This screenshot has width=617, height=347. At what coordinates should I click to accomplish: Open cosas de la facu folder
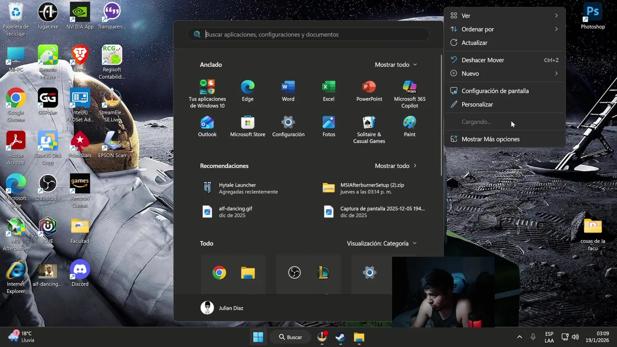click(592, 234)
